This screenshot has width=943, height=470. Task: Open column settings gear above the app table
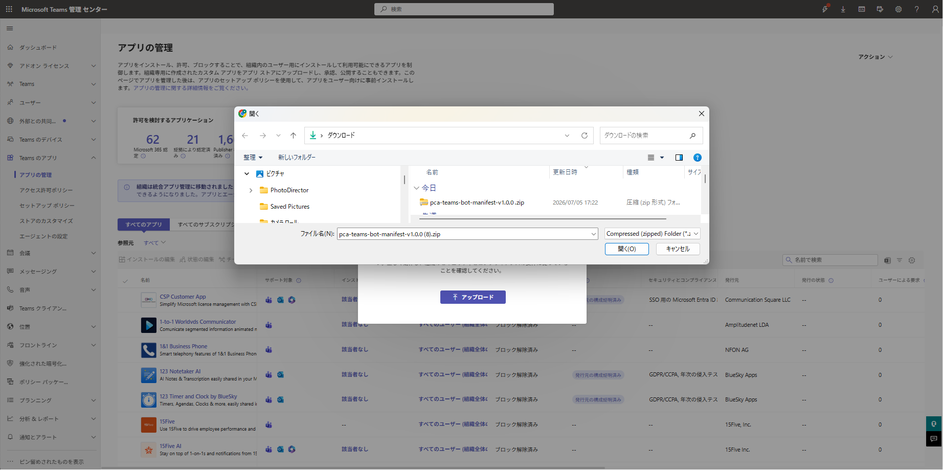[912, 260]
